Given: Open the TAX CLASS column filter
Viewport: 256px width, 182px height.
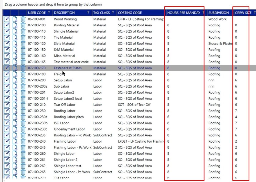Looking at the screenshot, I should pyautogui.click(x=113, y=13).
